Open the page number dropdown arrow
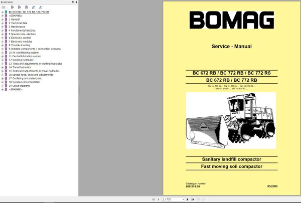This screenshot has height=203, width=301. (184, 199)
